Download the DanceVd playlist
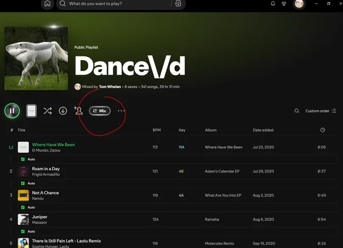This screenshot has width=343, height=248. [63, 111]
